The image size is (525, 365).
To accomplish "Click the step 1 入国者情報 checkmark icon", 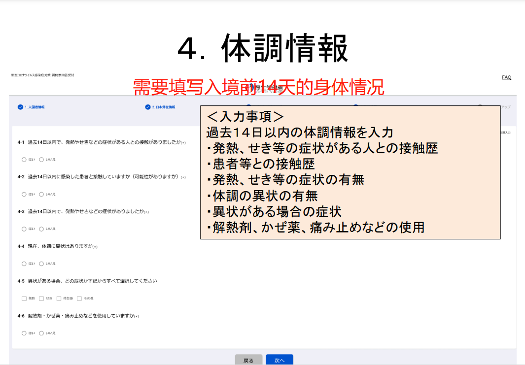I will (x=20, y=107).
